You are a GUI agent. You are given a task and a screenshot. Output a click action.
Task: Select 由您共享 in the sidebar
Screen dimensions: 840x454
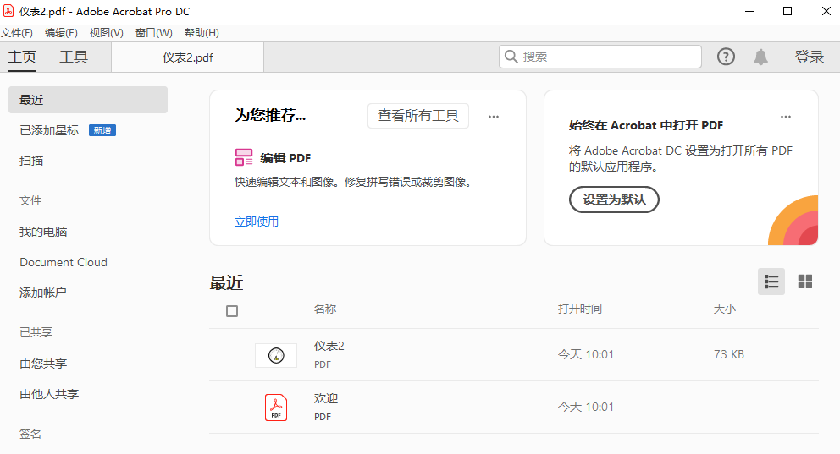[x=43, y=364]
